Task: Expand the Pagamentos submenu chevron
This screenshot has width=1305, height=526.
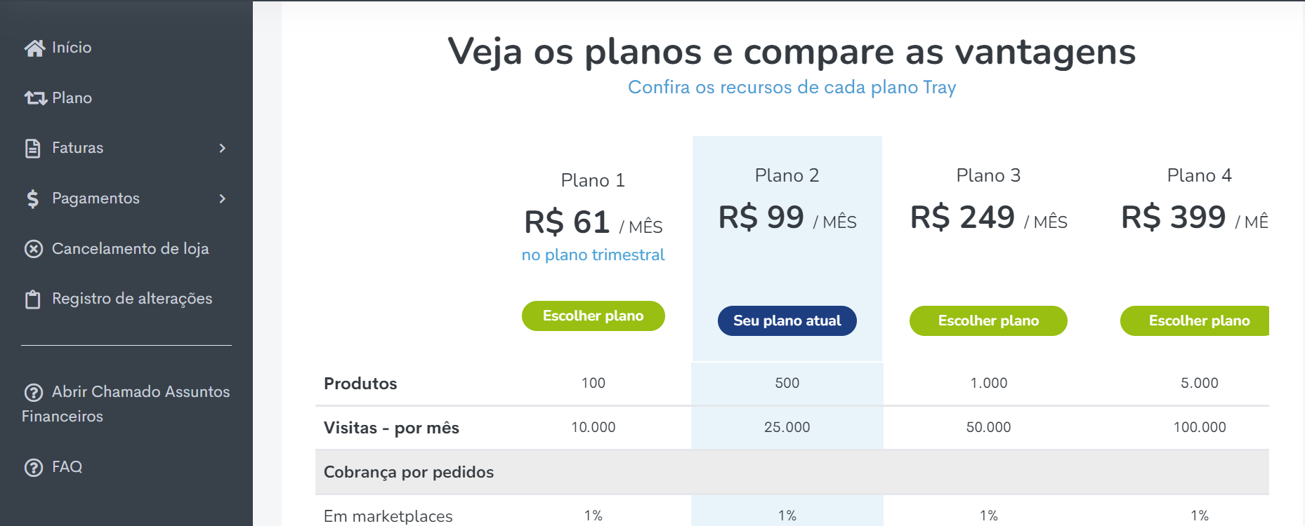Action: [x=223, y=198]
